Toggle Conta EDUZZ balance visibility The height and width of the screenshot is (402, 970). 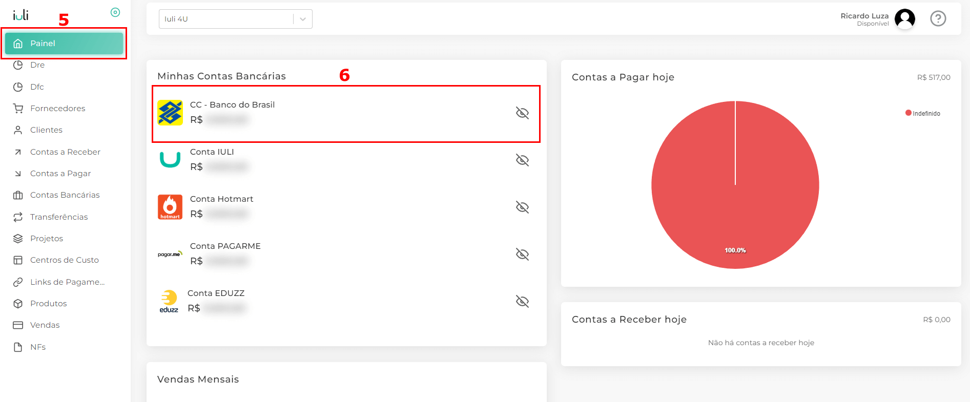[522, 301]
